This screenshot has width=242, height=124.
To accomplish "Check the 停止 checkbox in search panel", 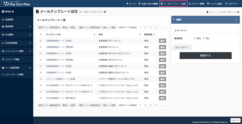I will click(204, 38).
